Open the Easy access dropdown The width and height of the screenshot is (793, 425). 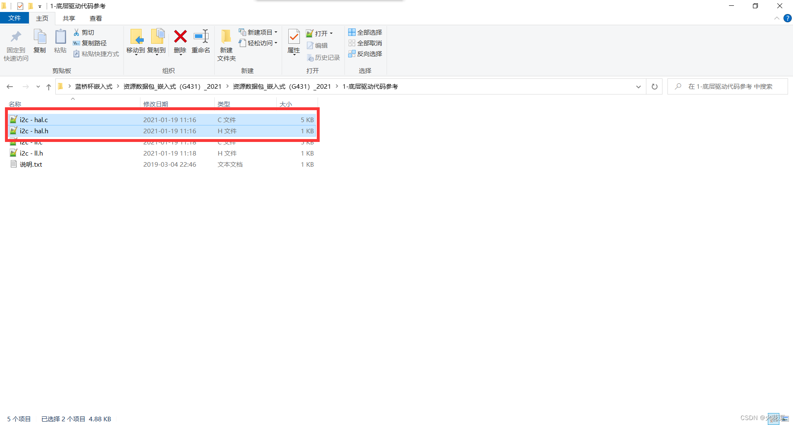[x=258, y=43]
